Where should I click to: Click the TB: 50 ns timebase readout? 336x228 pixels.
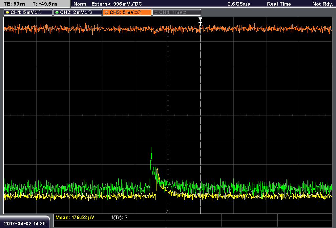tap(14, 4)
